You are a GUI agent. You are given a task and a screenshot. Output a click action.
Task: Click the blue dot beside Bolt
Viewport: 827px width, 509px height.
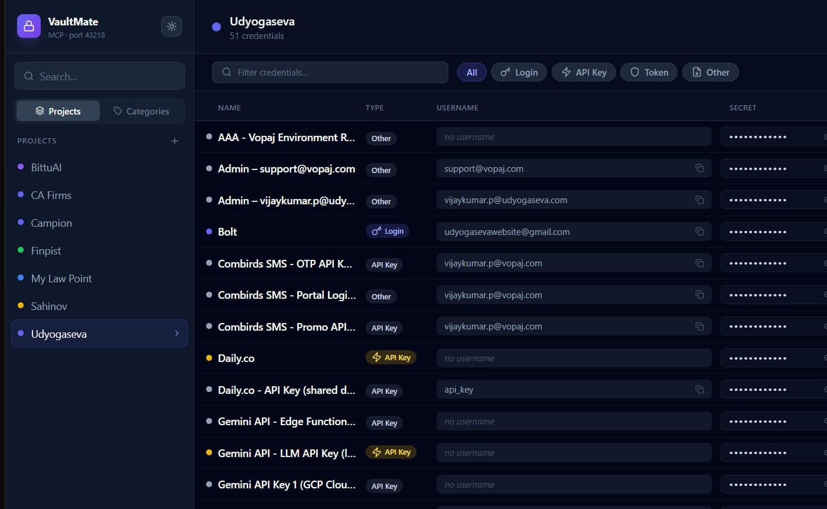point(209,231)
